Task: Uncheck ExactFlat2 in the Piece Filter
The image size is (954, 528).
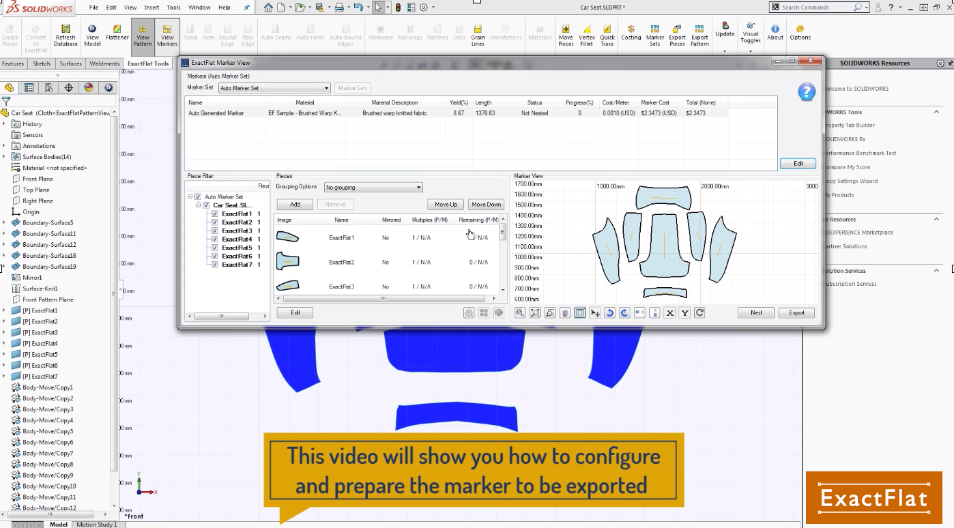Action: pos(215,222)
